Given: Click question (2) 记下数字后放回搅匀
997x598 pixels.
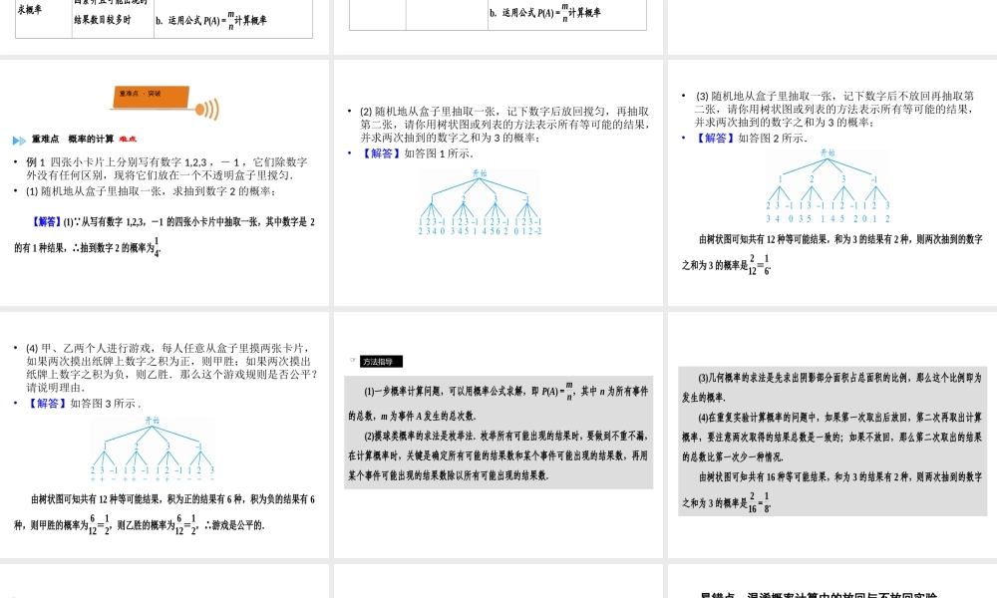Looking at the screenshot, I should (504, 124).
